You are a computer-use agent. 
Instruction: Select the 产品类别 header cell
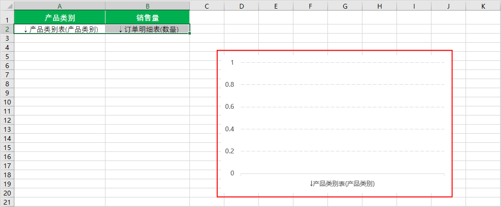(x=60, y=17)
